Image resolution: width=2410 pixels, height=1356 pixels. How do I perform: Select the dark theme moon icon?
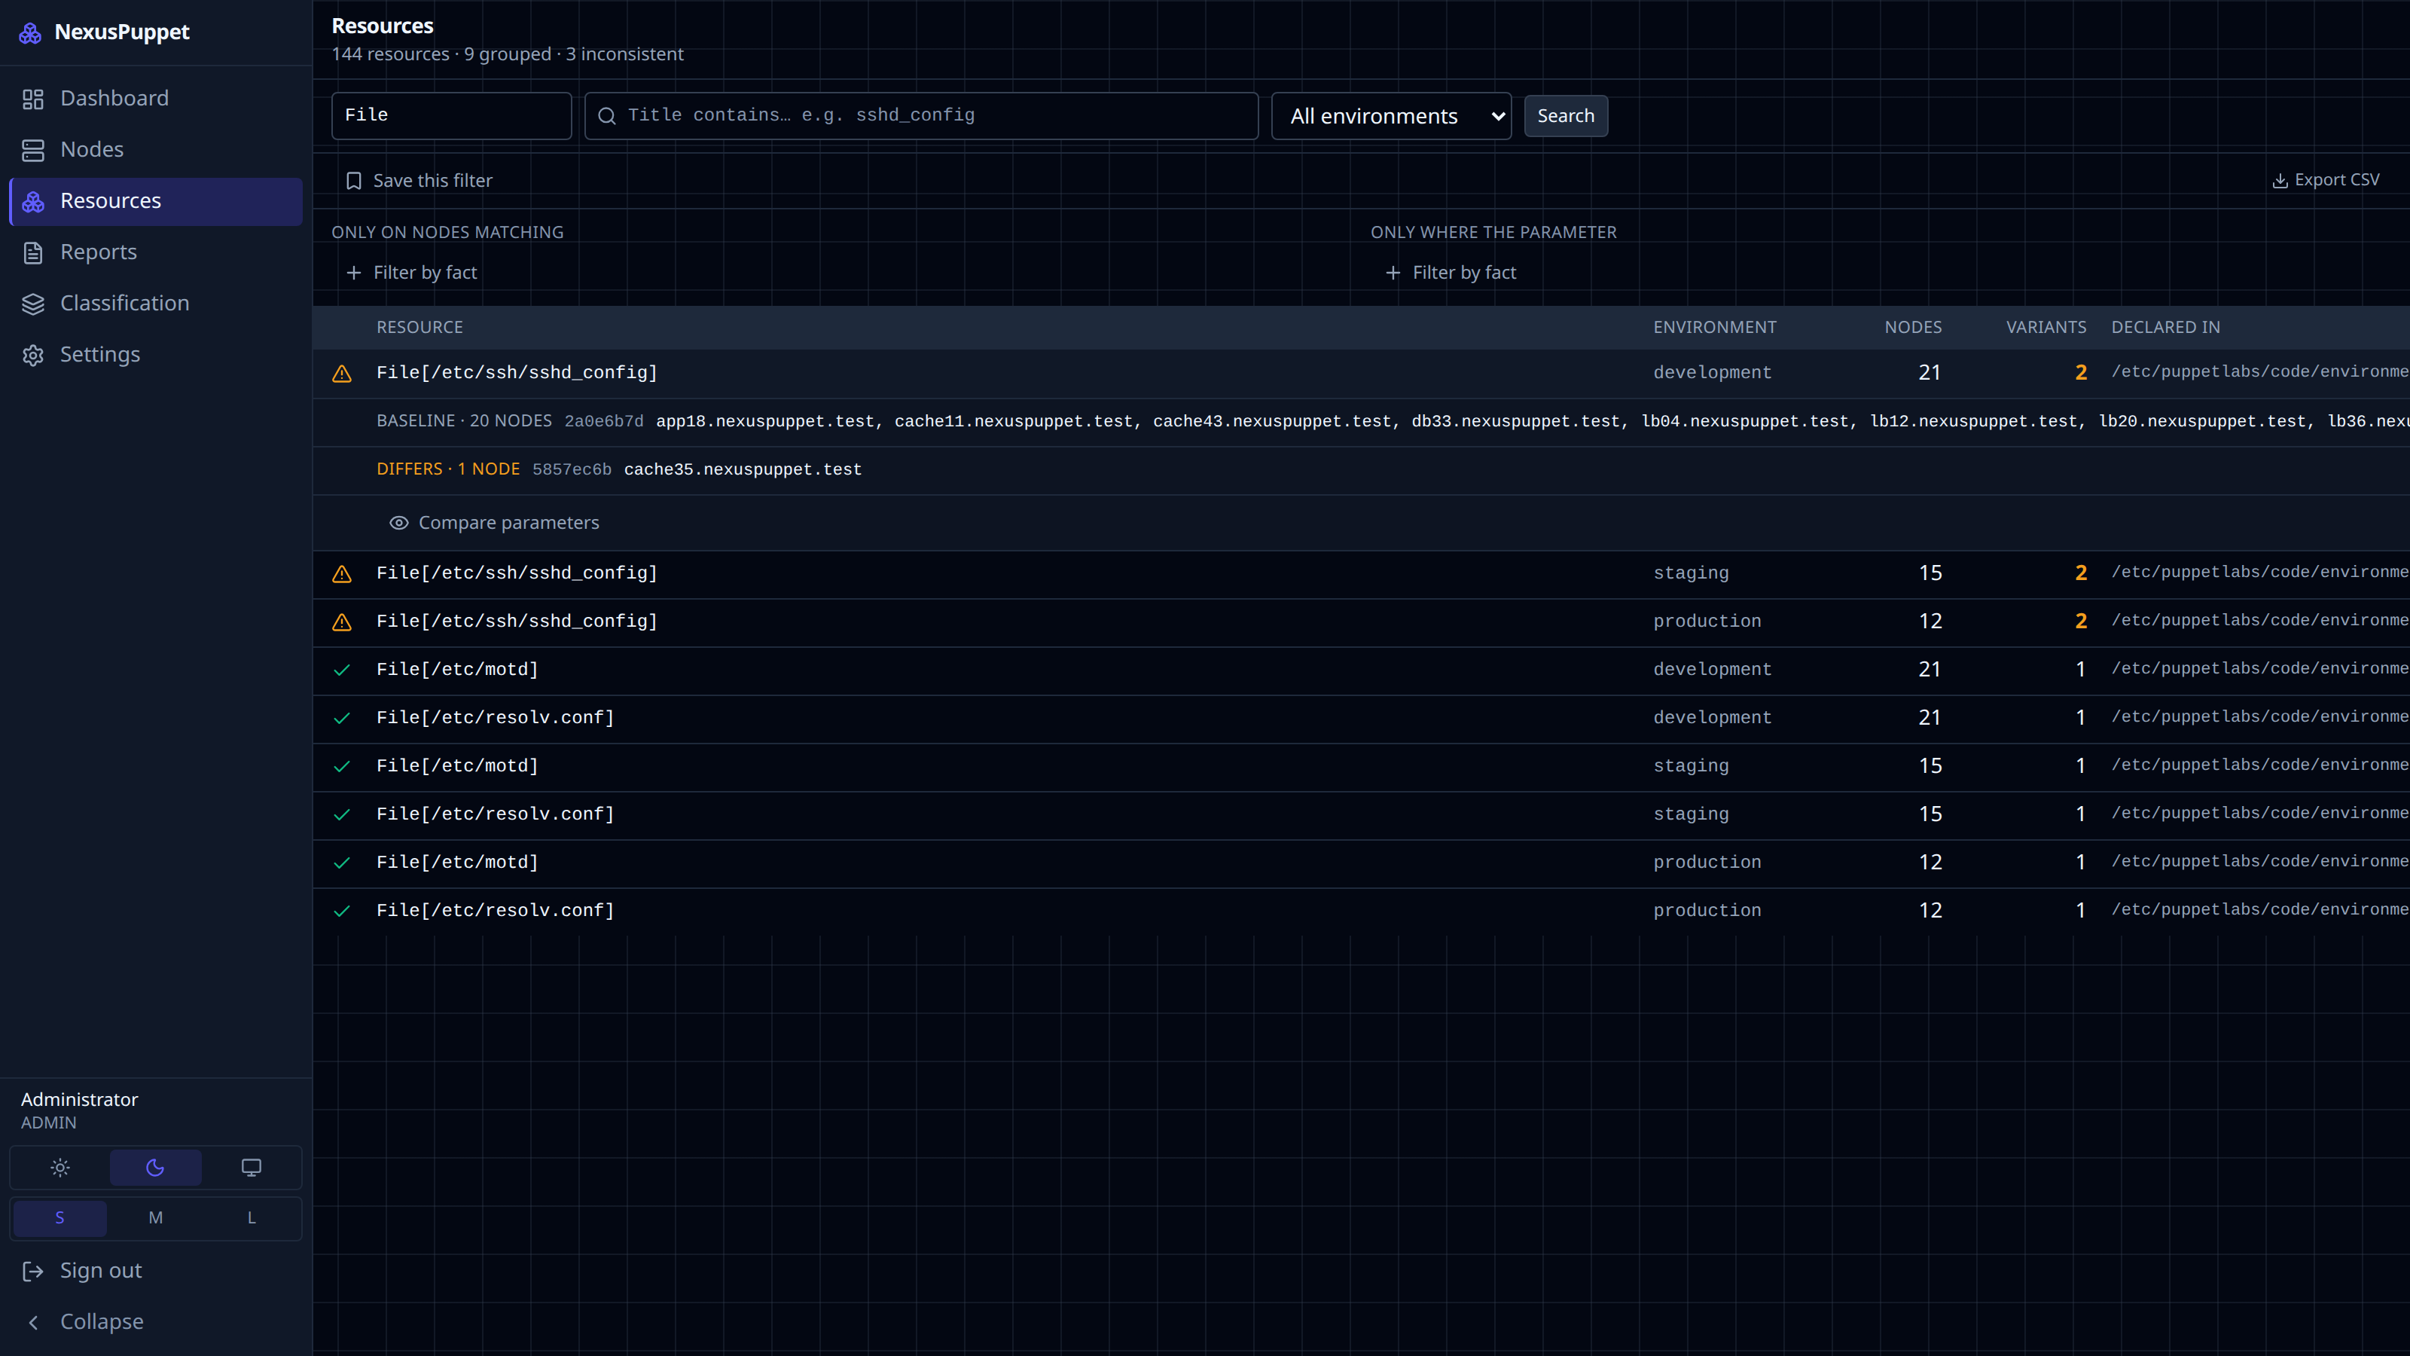click(155, 1168)
